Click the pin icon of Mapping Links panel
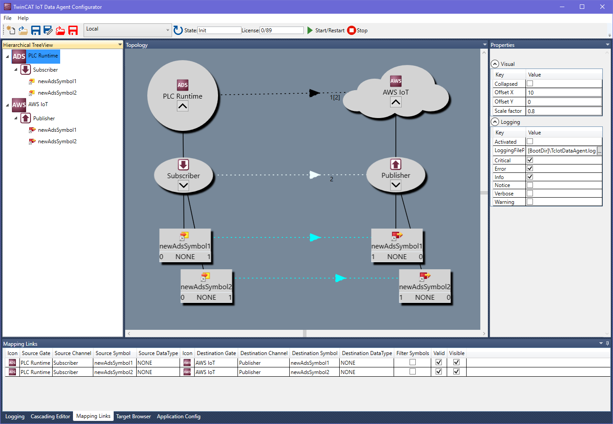The image size is (613, 424). click(x=607, y=344)
